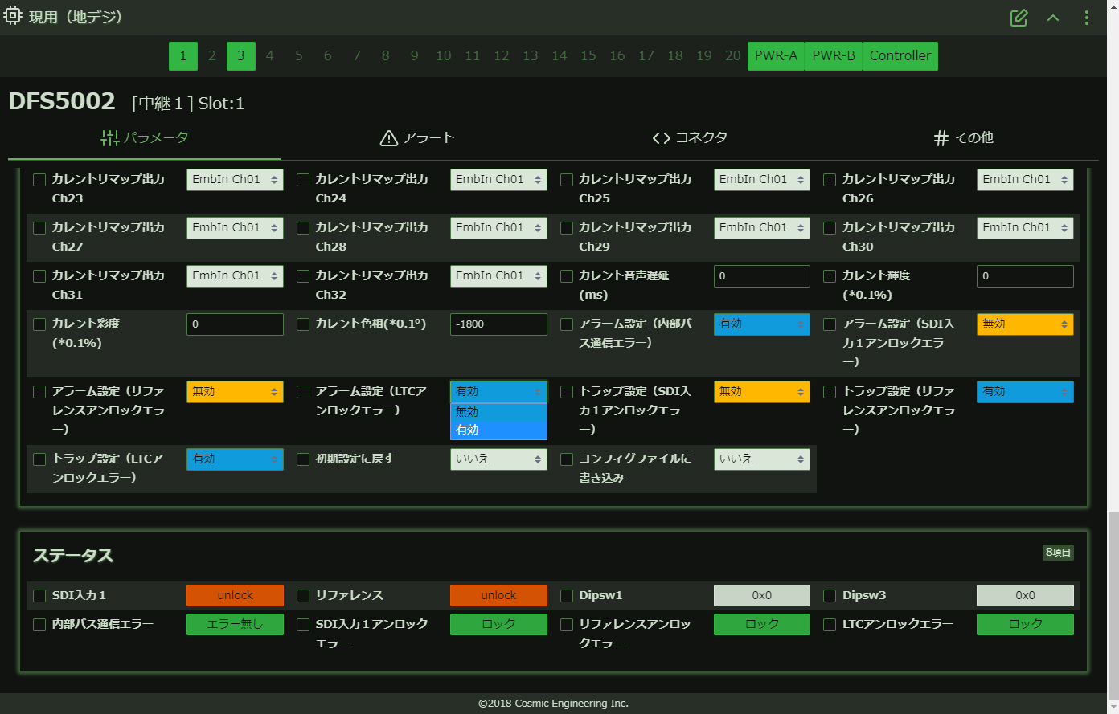Click the chip icon beside 現用（地デジ）
Screen dimensions: 1119x714
click(13, 16)
